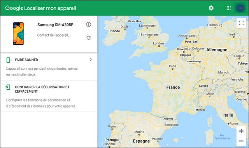This screenshot has height=148, width=249.
Task: Click the Île de Man label
Action: coord(135,21)
